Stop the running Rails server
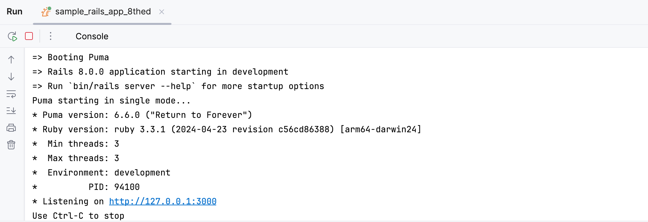Screen dimensions: 648x222 pos(29,36)
